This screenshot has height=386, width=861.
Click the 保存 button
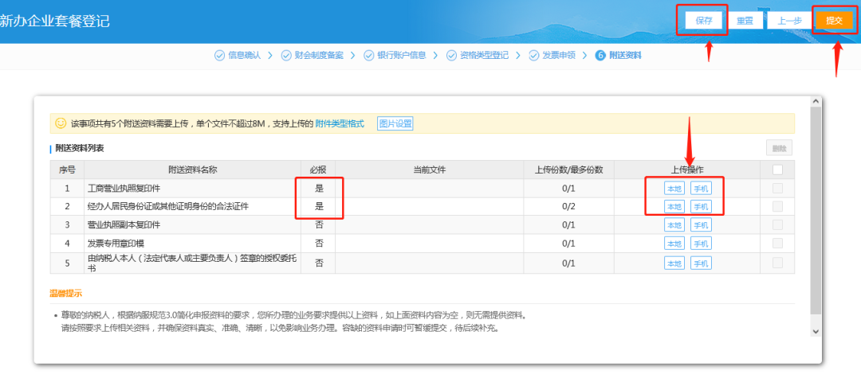point(703,21)
